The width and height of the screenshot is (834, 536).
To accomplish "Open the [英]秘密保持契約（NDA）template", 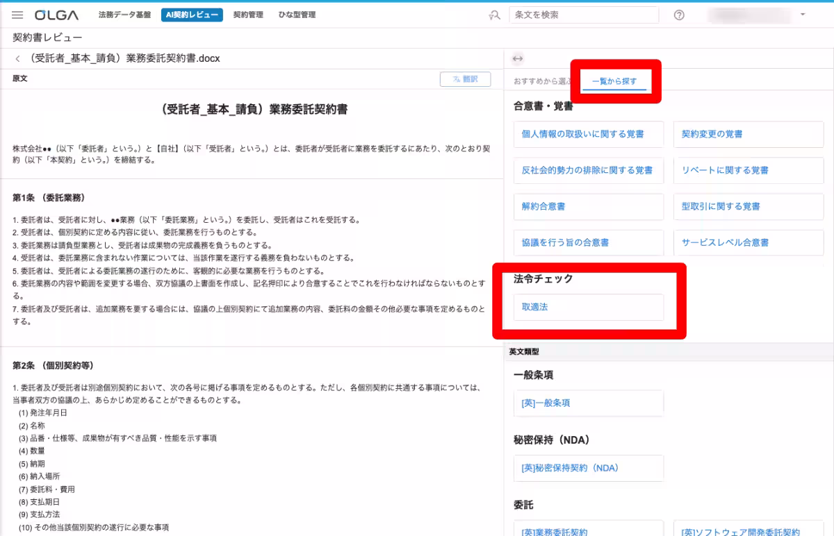I will pyautogui.click(x=588, y=468).
